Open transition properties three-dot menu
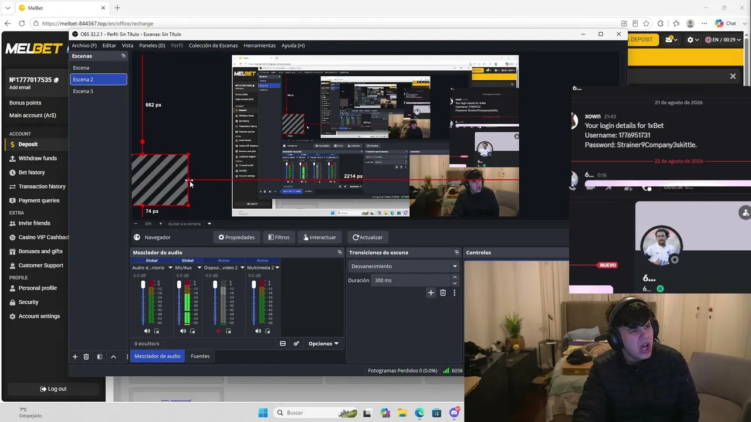 point(454,292)
